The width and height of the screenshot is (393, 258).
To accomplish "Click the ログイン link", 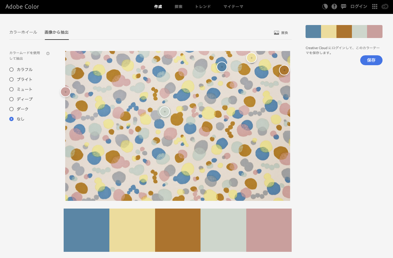I will pos(359,6).
